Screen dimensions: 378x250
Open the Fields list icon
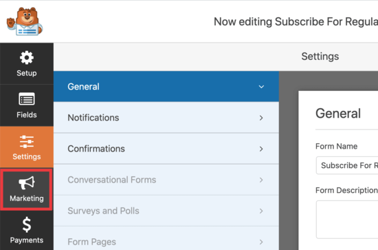(x=27, y=98)
